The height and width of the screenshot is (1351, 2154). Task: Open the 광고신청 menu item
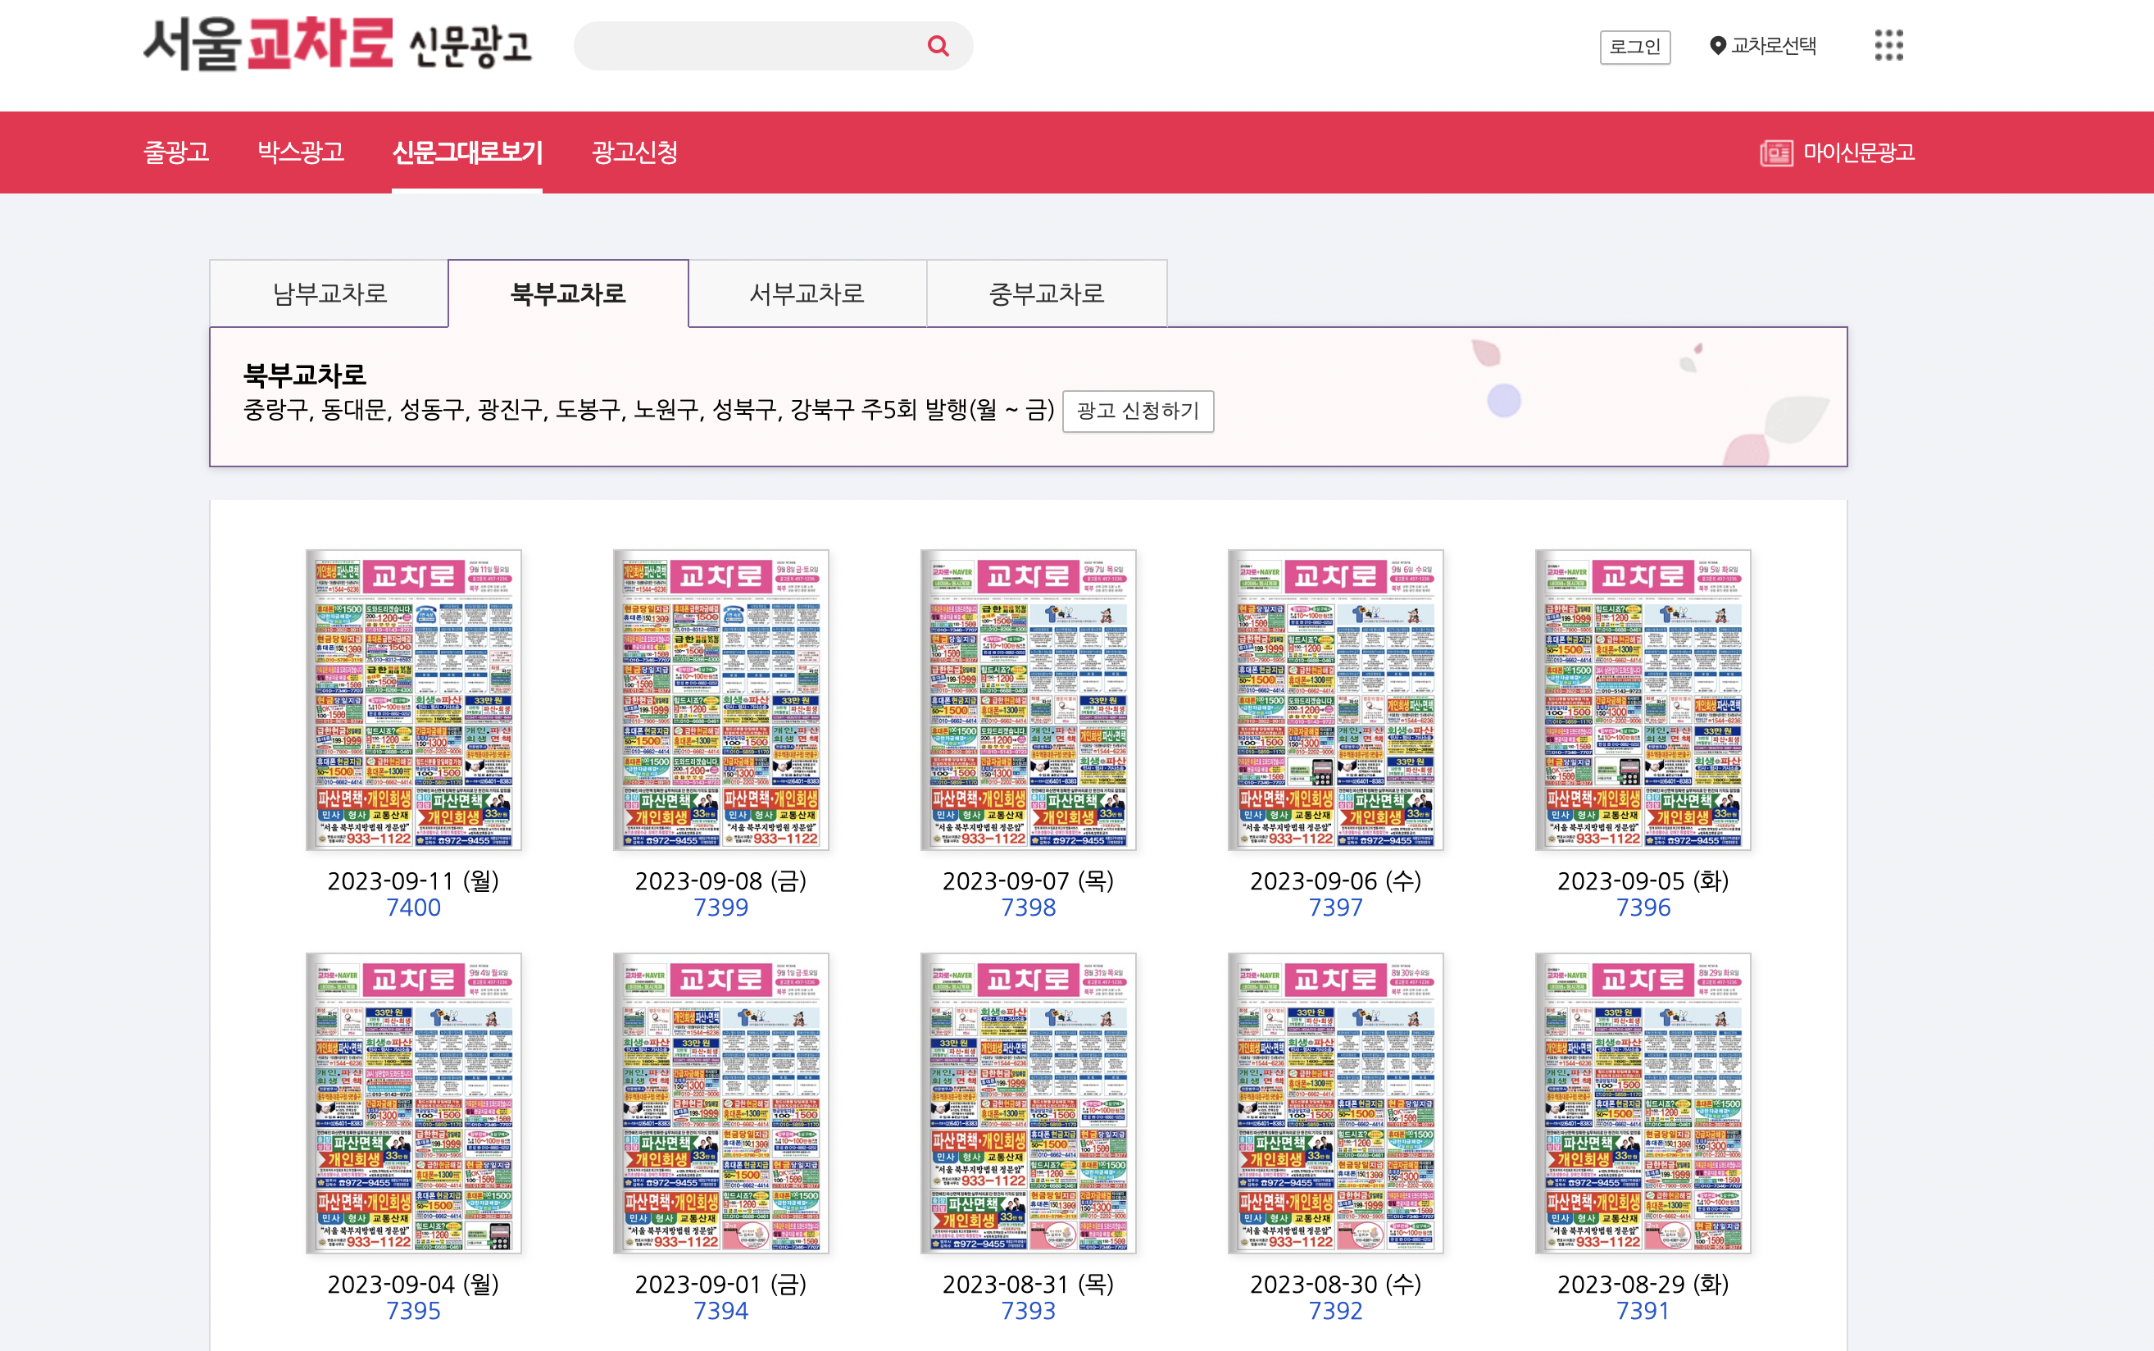tap(634, 152)
